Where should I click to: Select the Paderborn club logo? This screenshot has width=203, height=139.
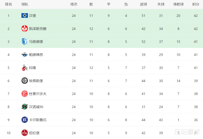tap(25, 55)
